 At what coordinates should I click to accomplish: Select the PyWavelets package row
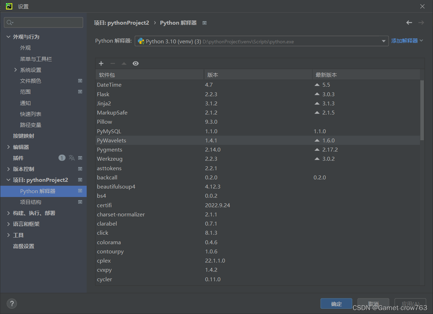(258, 140)
